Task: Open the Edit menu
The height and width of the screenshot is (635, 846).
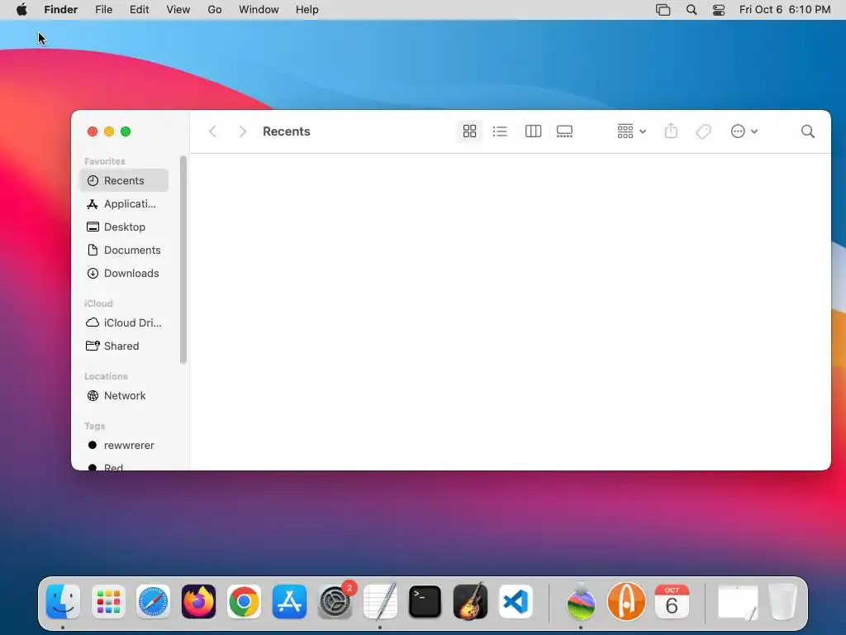Action: tap(139, 10)
